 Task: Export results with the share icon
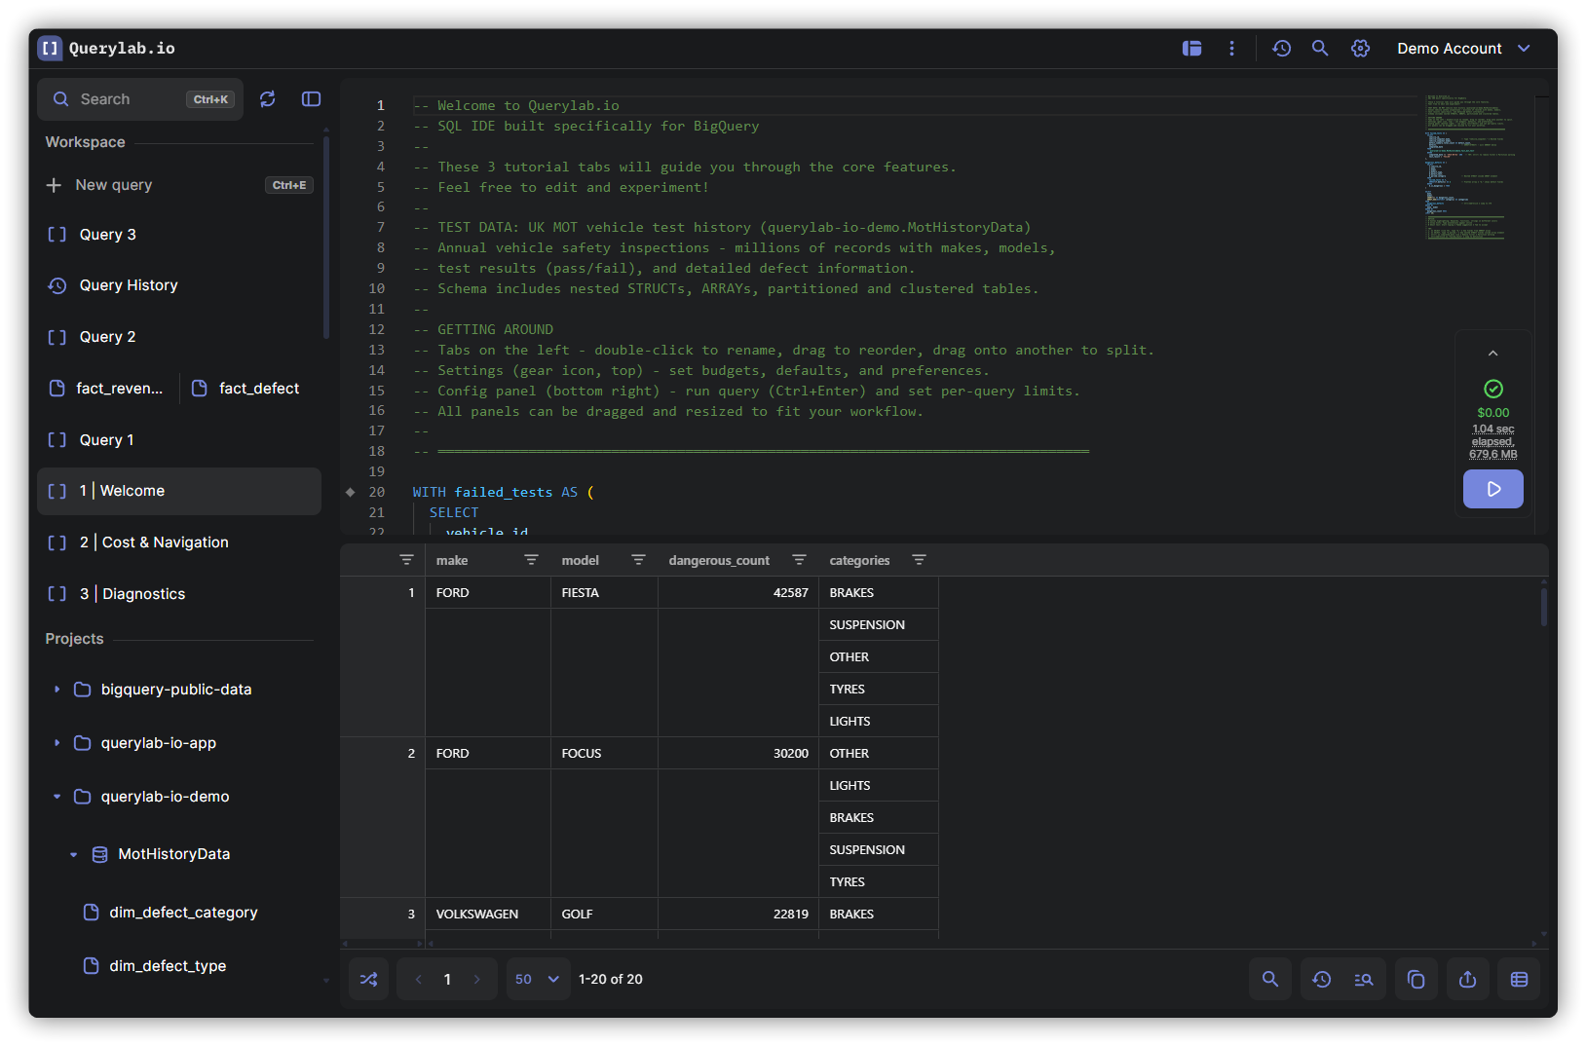click(x=1467, y=979)
